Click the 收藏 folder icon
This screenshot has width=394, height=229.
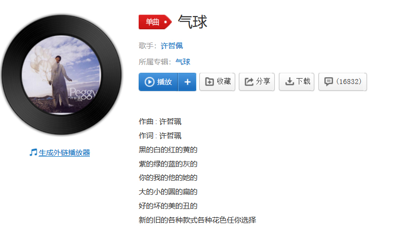[209, 82]
